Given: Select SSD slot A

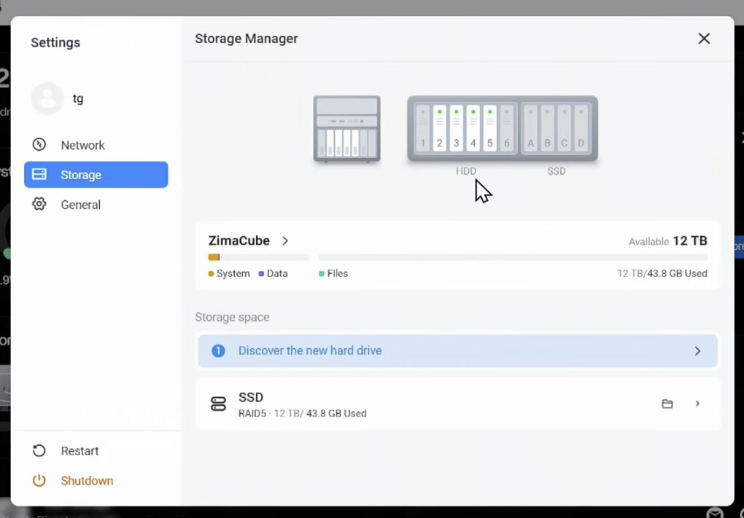Looking at the screenshot, I should [x=531, y=128].
